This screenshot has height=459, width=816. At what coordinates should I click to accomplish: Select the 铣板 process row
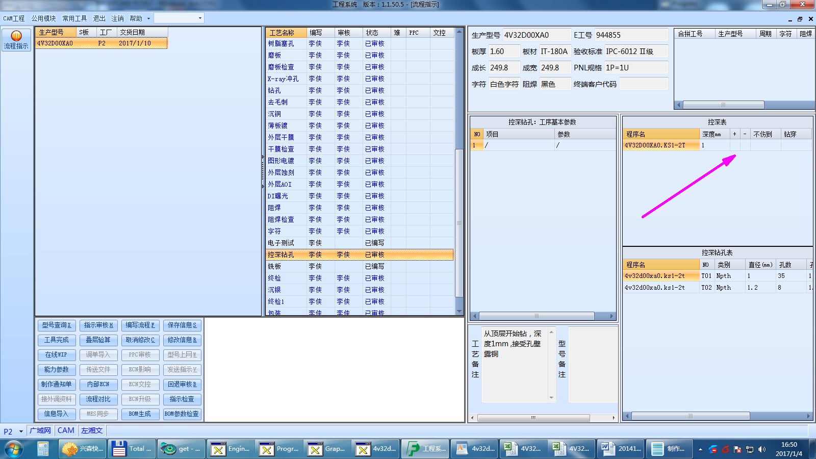pos(360,266)
